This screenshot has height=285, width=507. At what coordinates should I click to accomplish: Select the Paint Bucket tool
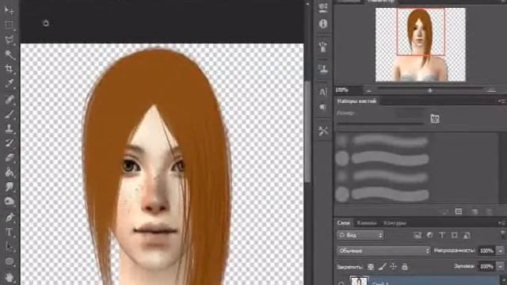pos(9,172)
